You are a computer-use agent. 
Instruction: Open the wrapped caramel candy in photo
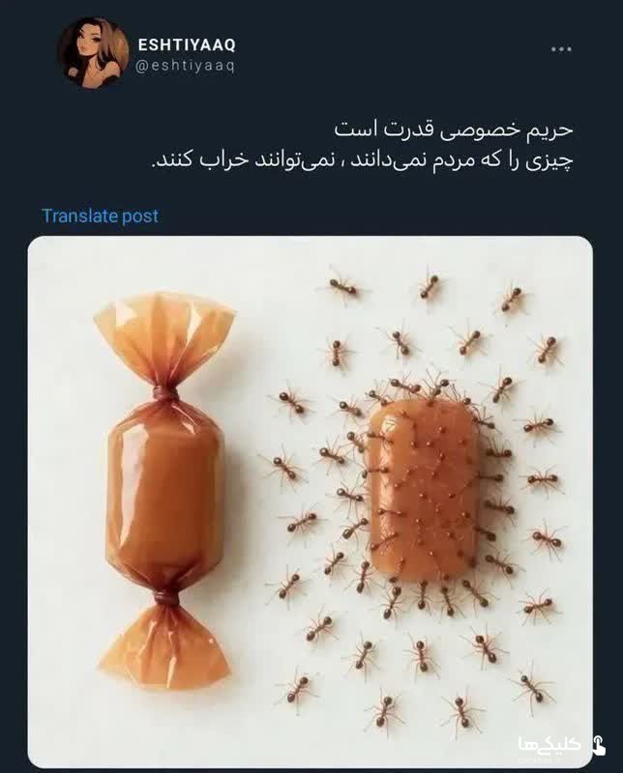tap(164, 492)
